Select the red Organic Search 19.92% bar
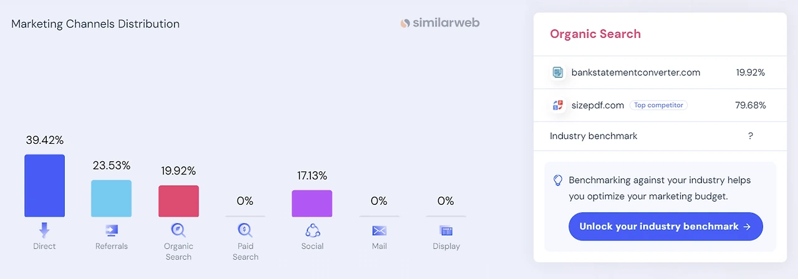This screenshot has height=279, width=798. coord(178,201)
